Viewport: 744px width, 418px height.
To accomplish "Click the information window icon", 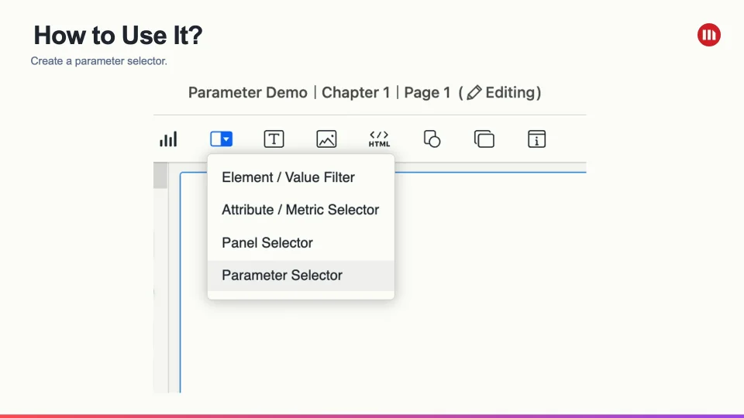I will pos(537,139).
